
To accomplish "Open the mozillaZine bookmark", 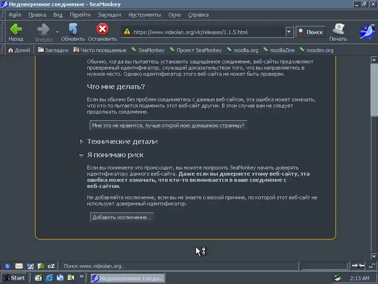I will point(279,50).
